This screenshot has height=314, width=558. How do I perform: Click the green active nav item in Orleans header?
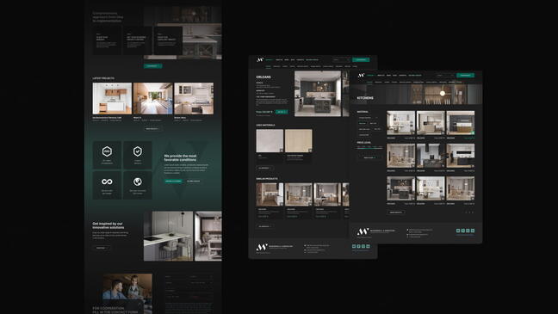(270, 59)
